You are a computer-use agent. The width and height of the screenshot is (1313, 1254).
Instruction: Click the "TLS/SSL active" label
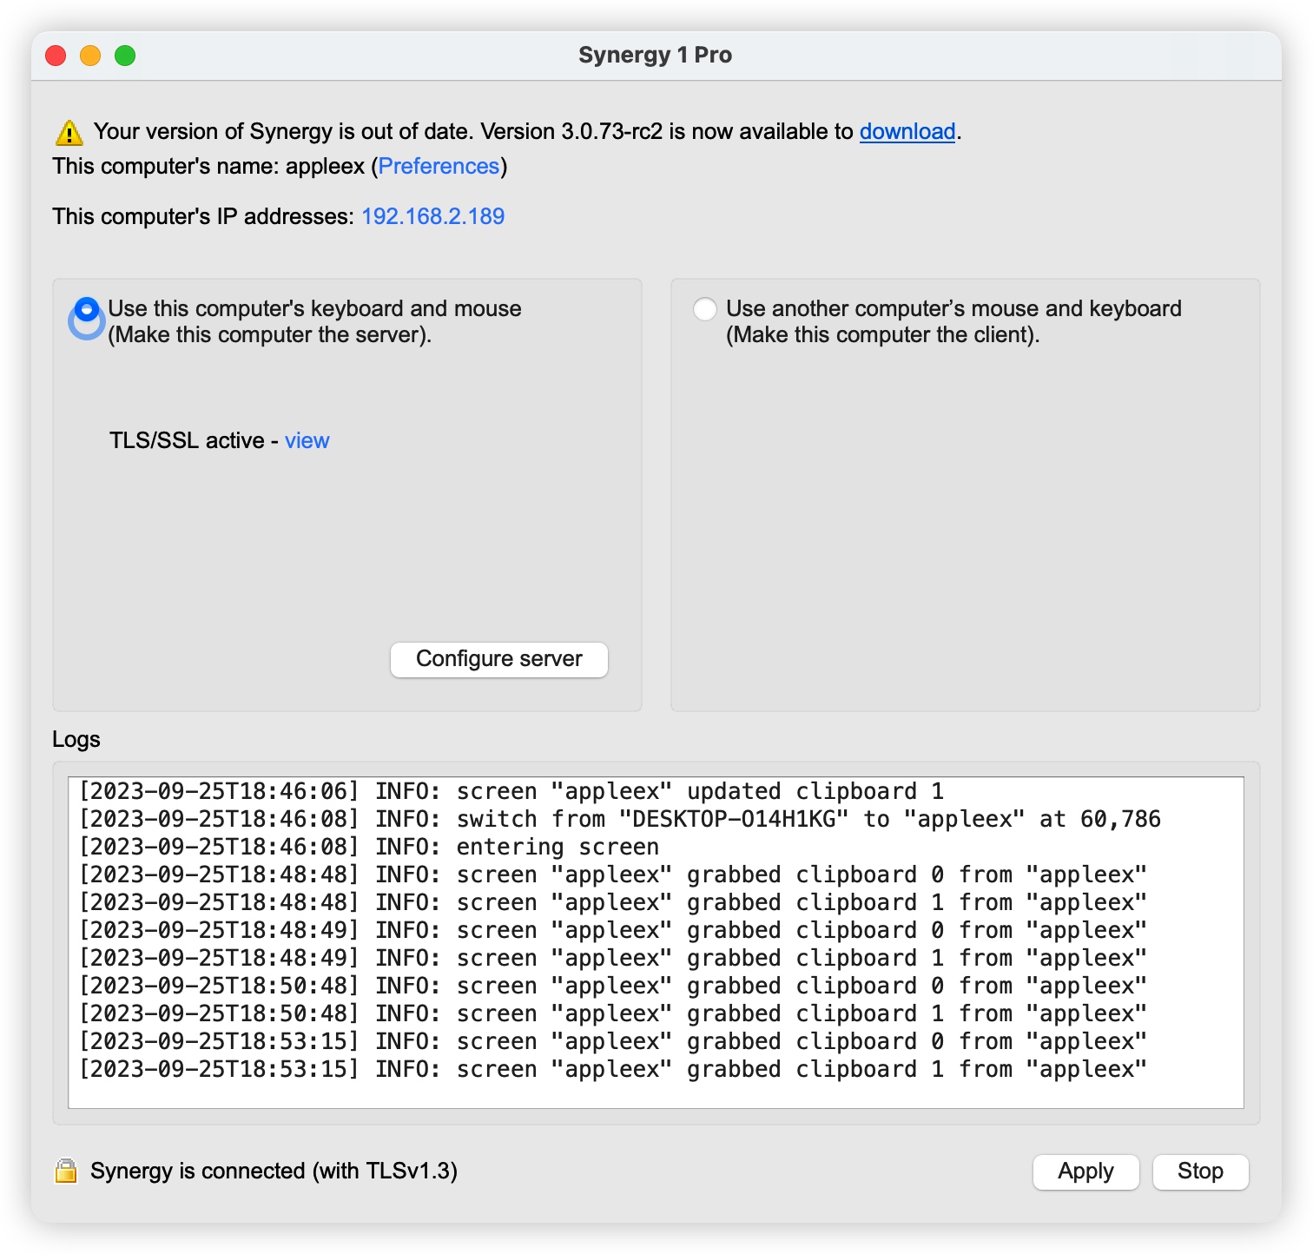[x=187, y=440]
